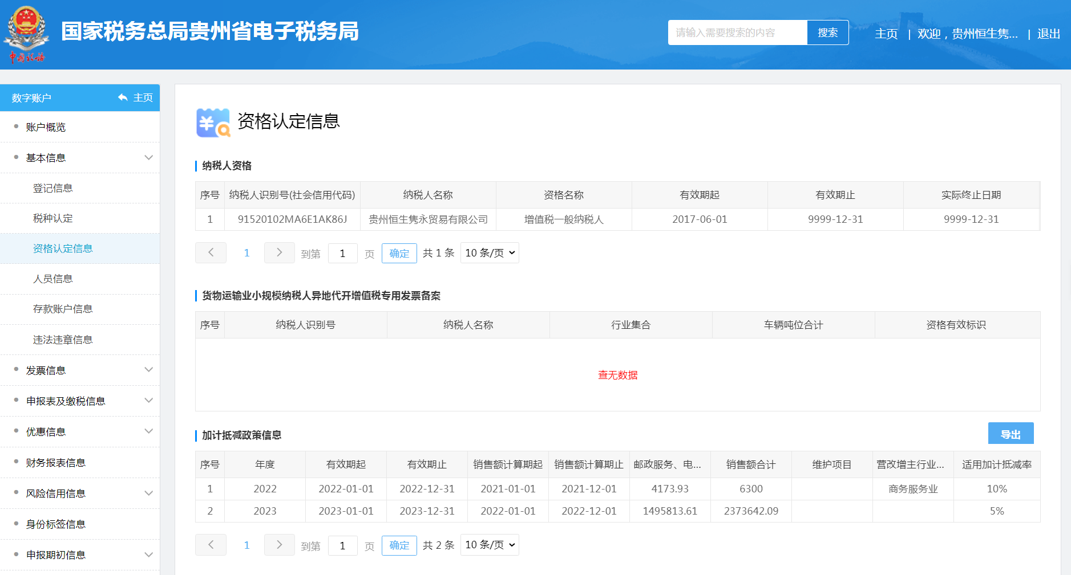Expand the 发票信息 sidebar section
The image size is (1071, 575).
point(148,370)
